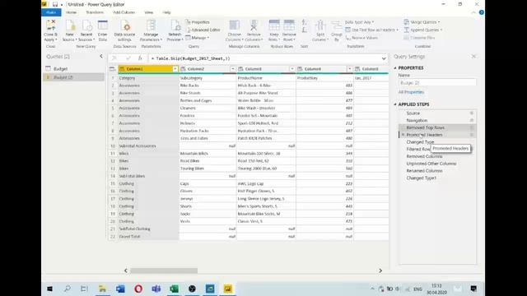
Task: Collapse the Properties section
Action: tap(395, 67)
